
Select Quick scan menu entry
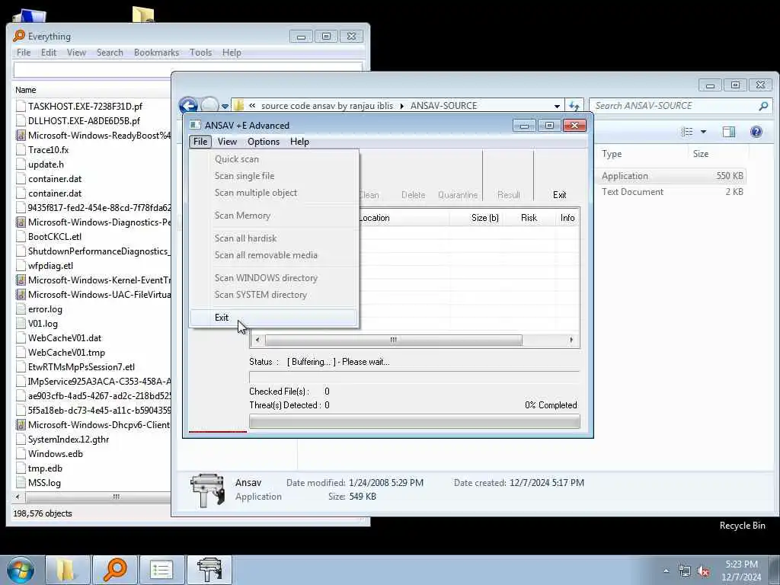pos(273,159)
